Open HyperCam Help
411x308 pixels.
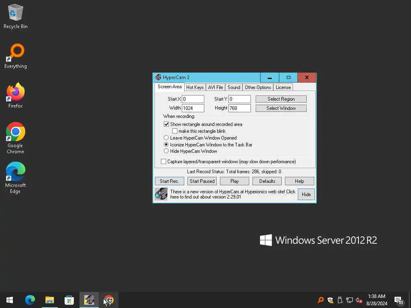pos(299,181)
